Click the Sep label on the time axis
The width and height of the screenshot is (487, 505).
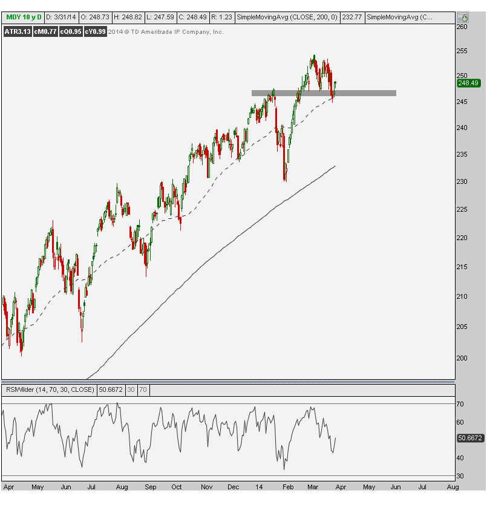tap(151, 487)
